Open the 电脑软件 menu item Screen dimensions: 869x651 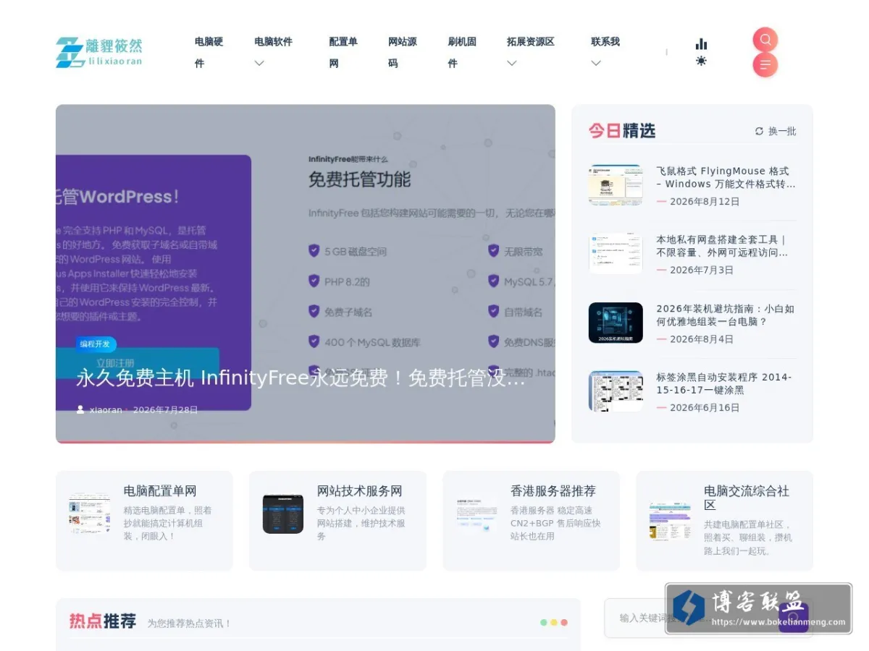coord(273,42)
